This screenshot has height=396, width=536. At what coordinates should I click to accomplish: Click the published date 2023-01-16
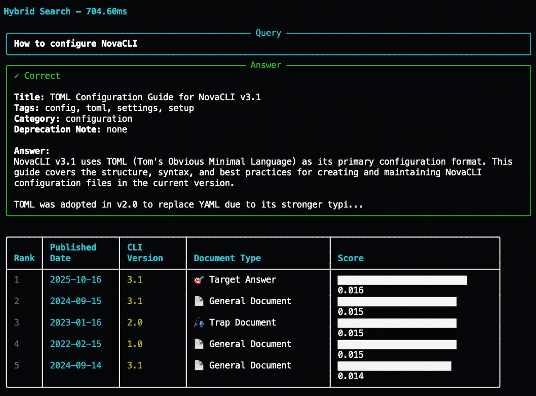click(76, 323)
